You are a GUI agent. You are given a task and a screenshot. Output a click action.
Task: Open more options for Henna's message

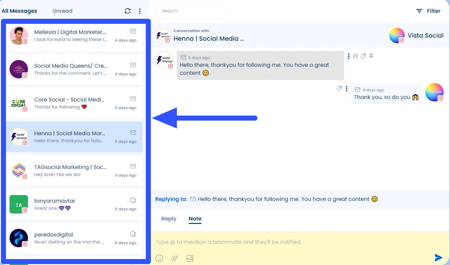coord(349,56)
